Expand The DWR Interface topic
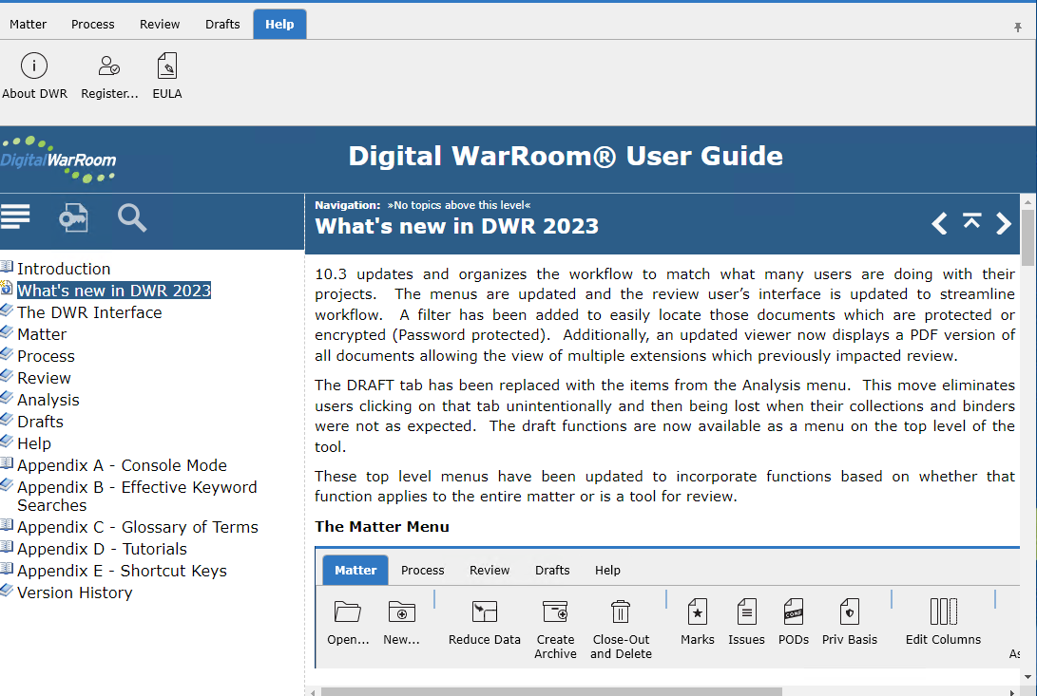This screenshot has height=696, width=1037. click(89, 312)
